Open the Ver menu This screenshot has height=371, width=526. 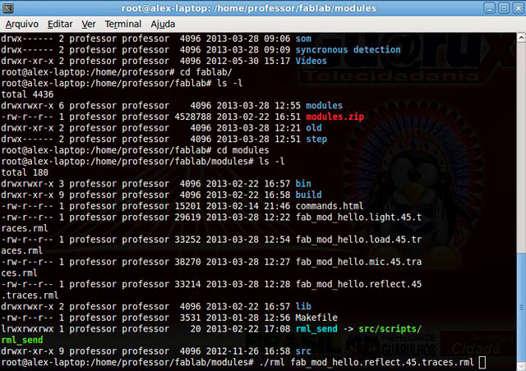(x=89, y=24)
